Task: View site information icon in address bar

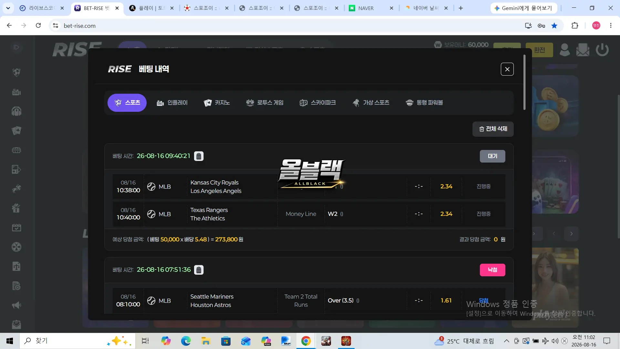Action: (56, 26)
